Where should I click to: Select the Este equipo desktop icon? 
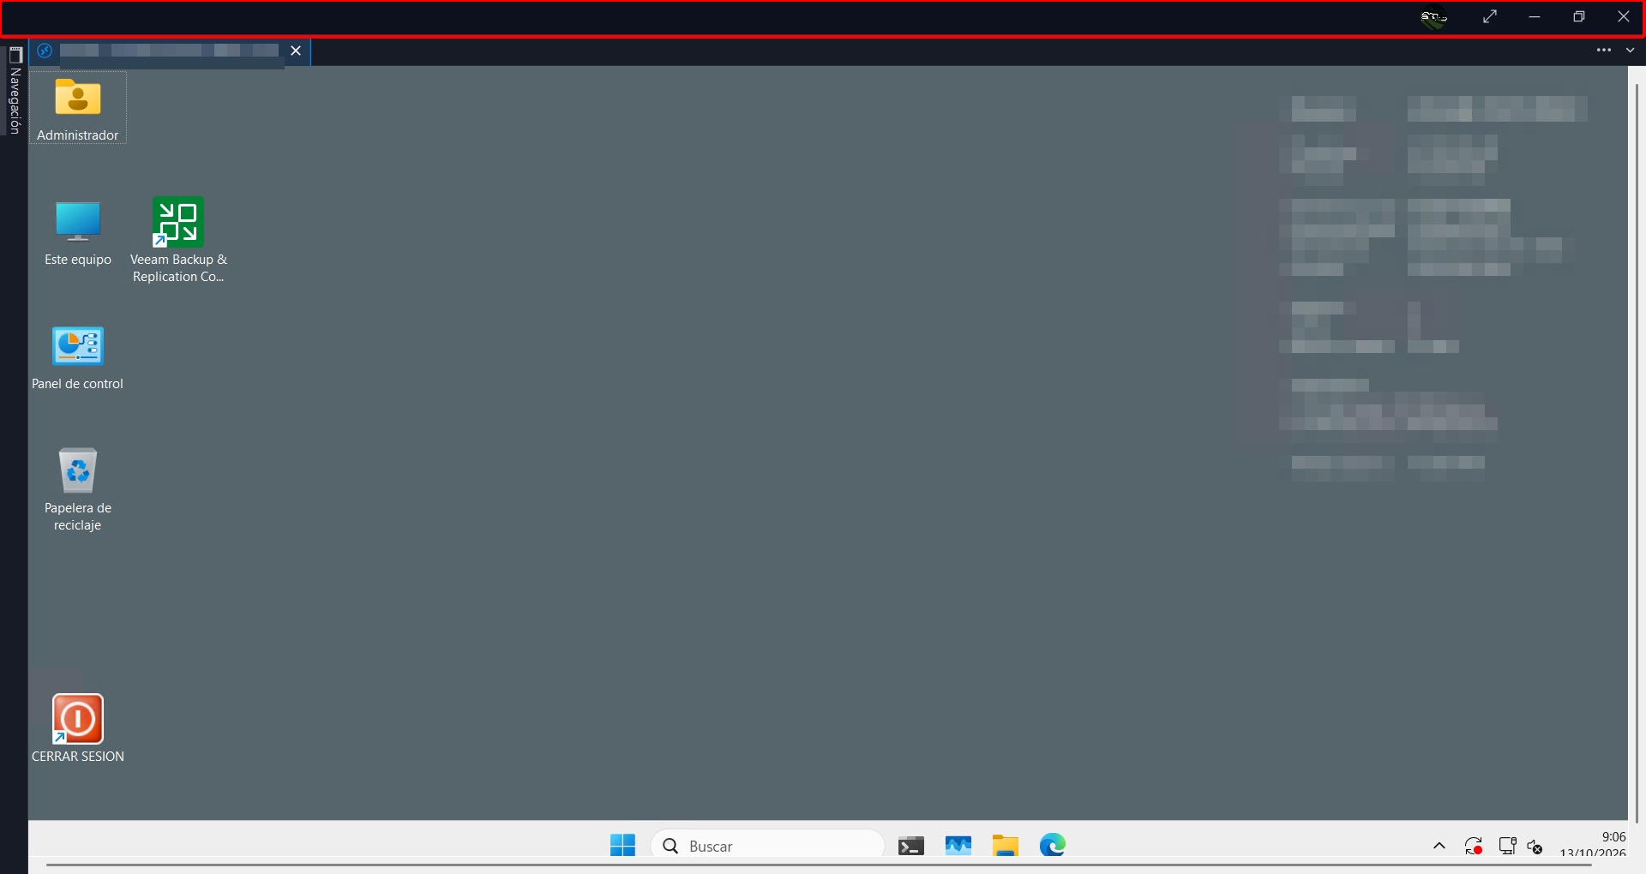(78, 222)
